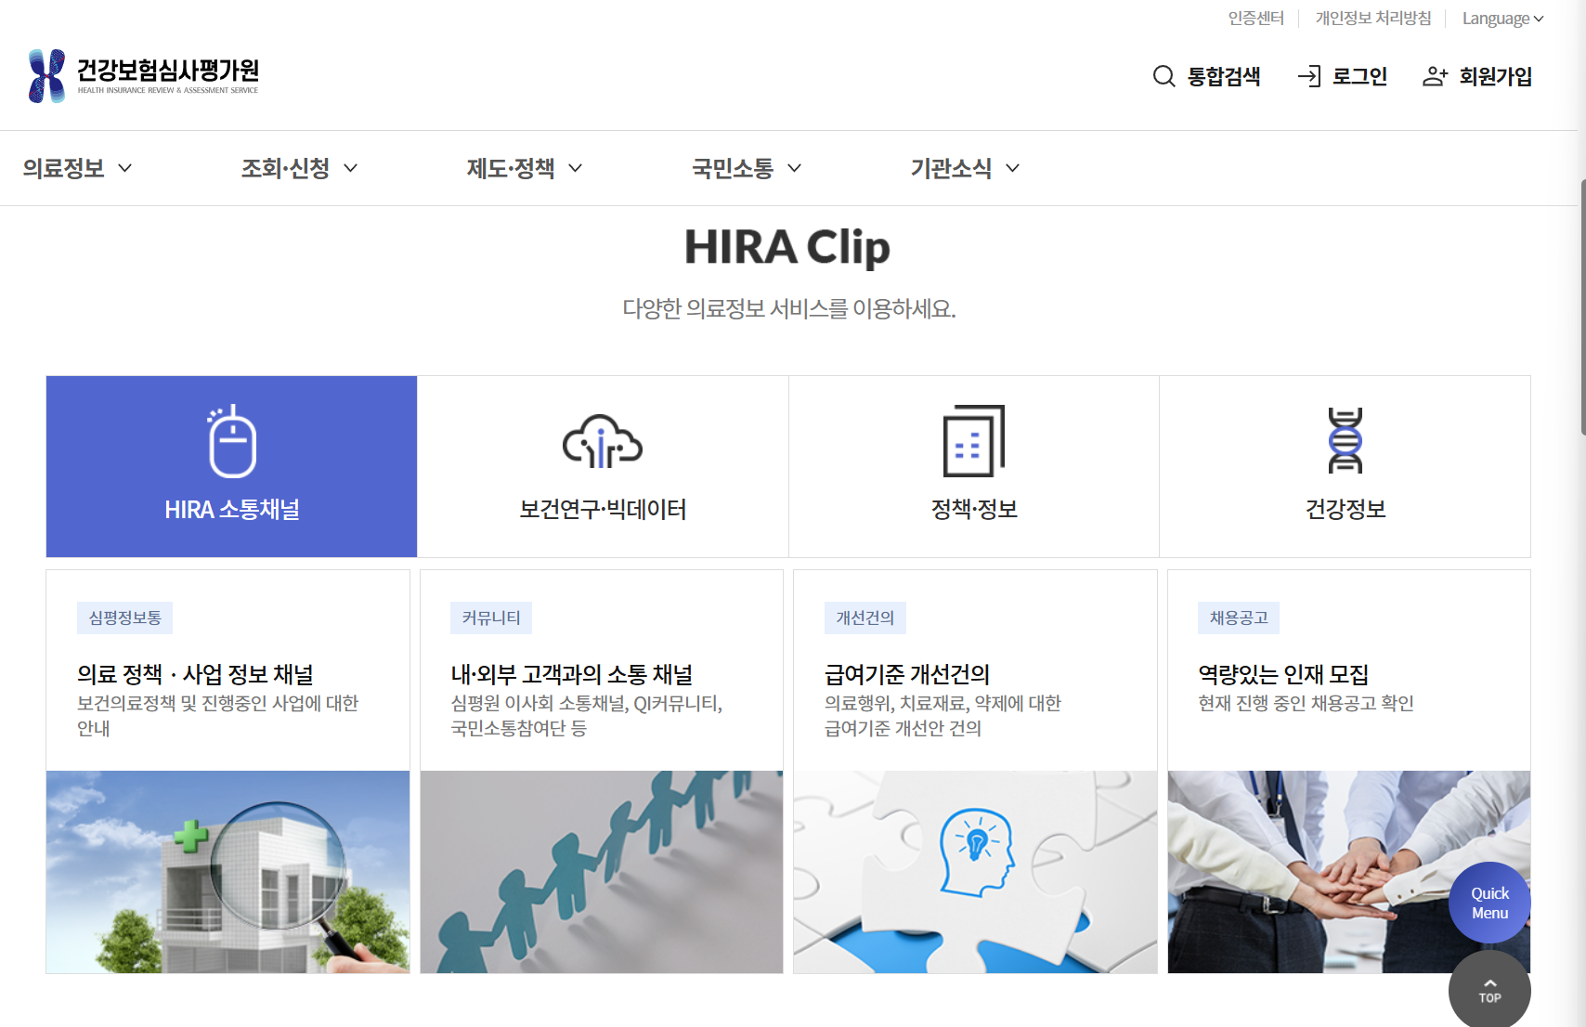Click the 커뮤니티 tag label
The height and width of the screenshot is (1027, 1586).
click(x=491, y=617)
